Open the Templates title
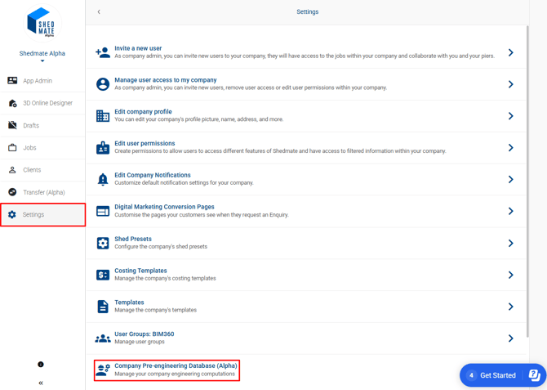Screen dimensions: 547x390 click(129, 303)
